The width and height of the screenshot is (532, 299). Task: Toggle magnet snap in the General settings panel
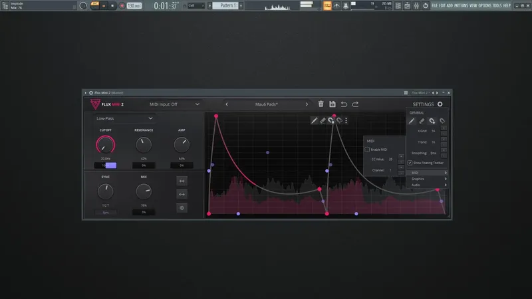coord(432,121)
